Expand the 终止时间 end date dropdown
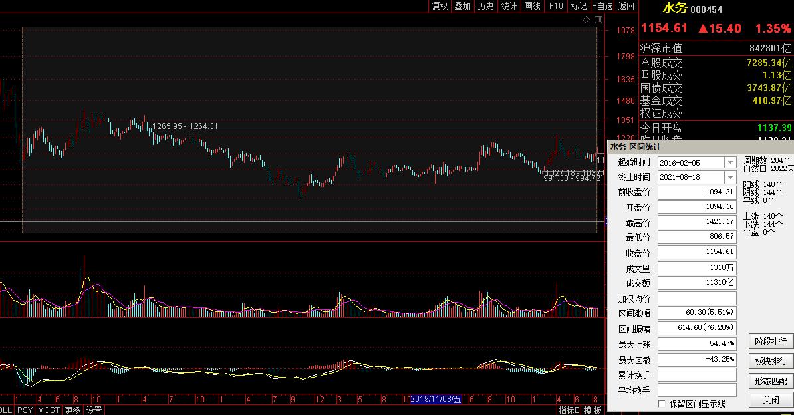794x415 pixels. point(731,178)
